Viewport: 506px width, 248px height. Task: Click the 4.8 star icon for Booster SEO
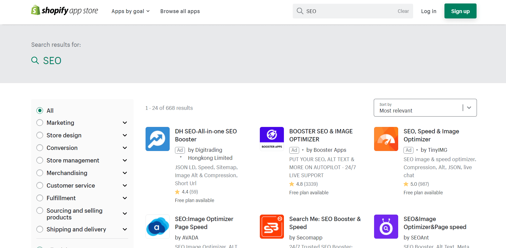point(292,184)
